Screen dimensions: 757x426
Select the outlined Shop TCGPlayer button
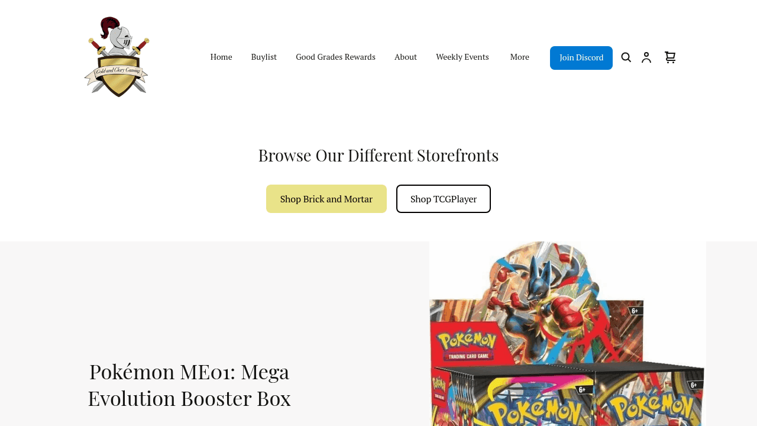click(x=444, y=199)
